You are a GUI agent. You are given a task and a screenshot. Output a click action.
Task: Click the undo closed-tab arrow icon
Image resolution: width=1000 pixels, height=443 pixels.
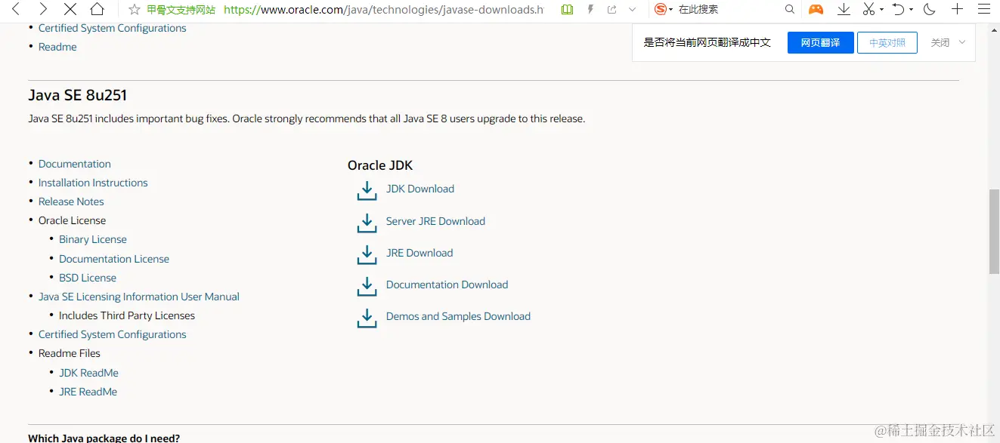click(899, 9)
